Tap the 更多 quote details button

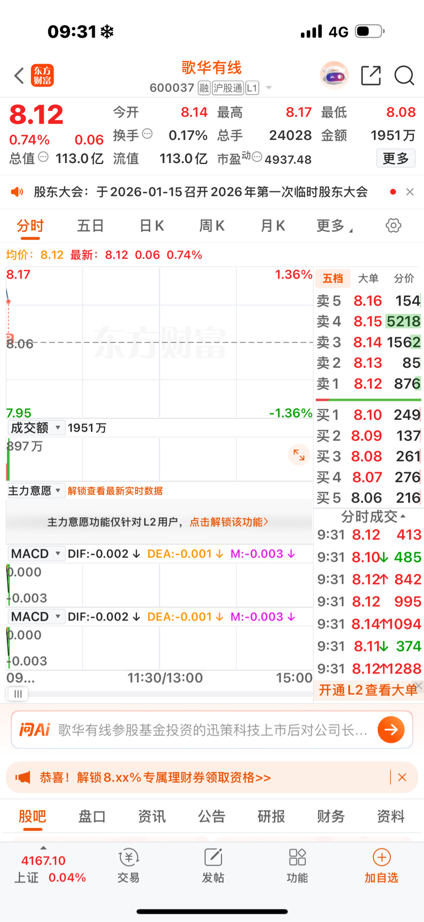coord(396,159)
